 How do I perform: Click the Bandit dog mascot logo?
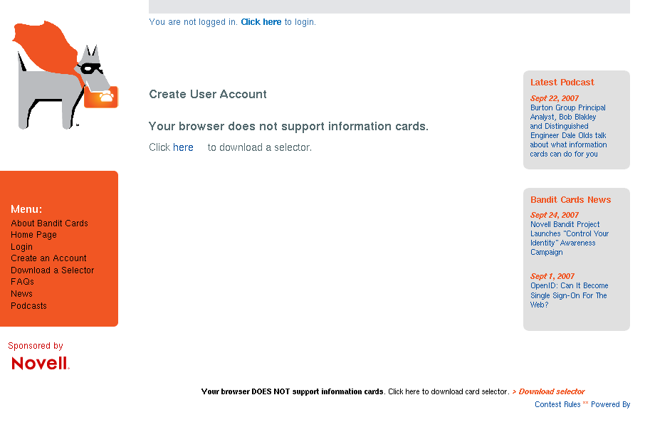65,75
